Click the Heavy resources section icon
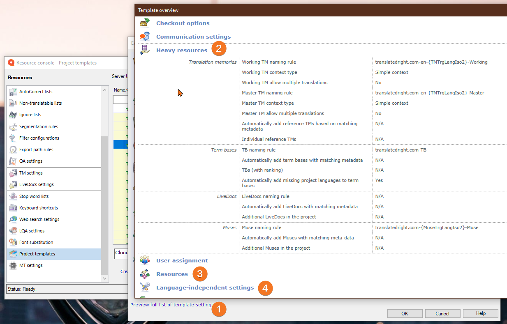The width and height of the screenshot is (507, 324). coord(144,50)
